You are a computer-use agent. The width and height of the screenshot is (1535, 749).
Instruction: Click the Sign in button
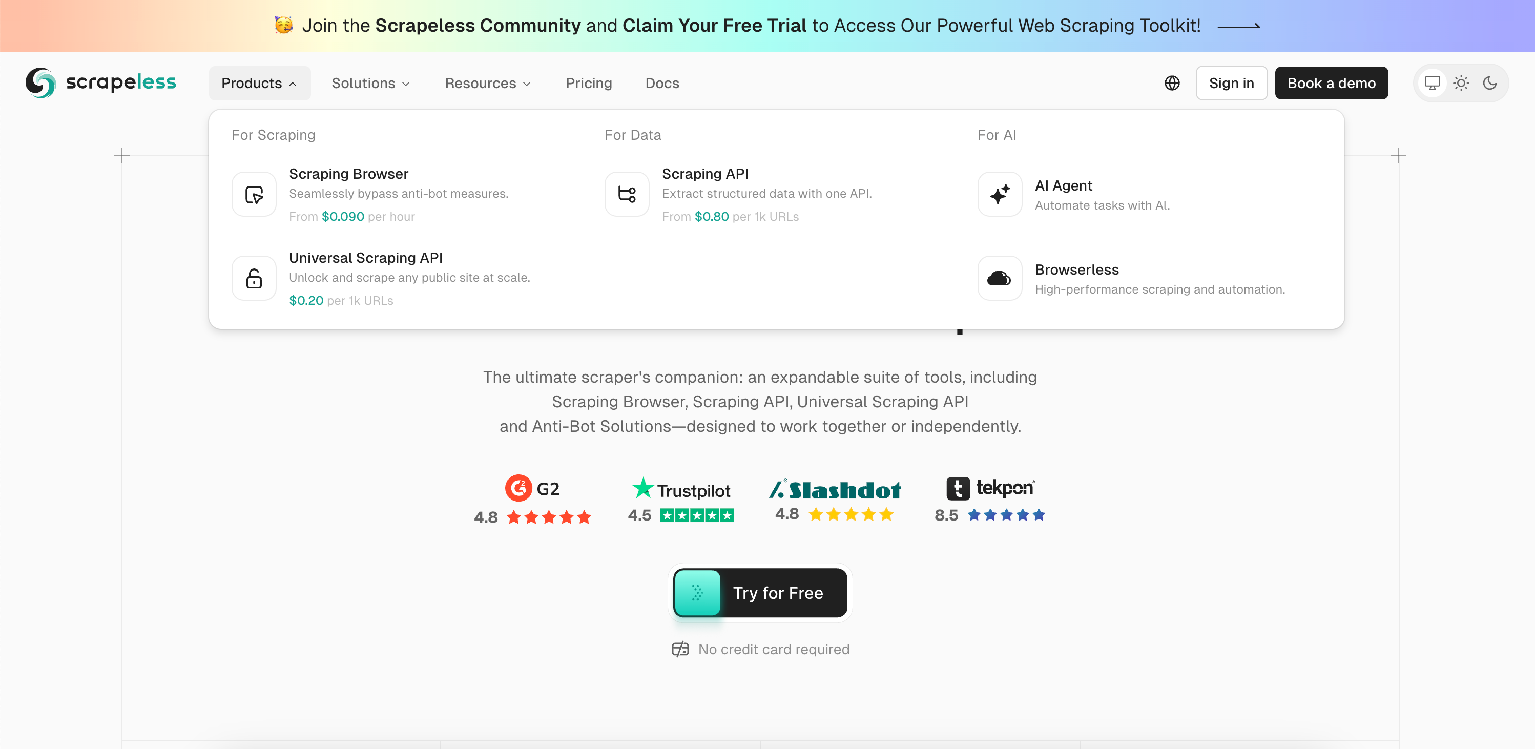(1231, 83)
